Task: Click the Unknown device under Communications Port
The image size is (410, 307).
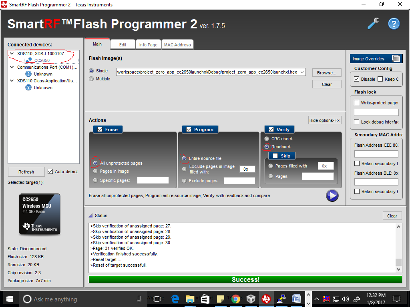Action: 43,74
